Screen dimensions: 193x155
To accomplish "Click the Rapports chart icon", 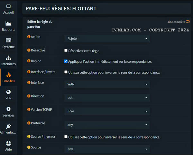I will (x=8, y=23).
